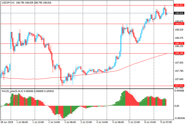Click the 107.935 price axis value

[x=179, y=62]
